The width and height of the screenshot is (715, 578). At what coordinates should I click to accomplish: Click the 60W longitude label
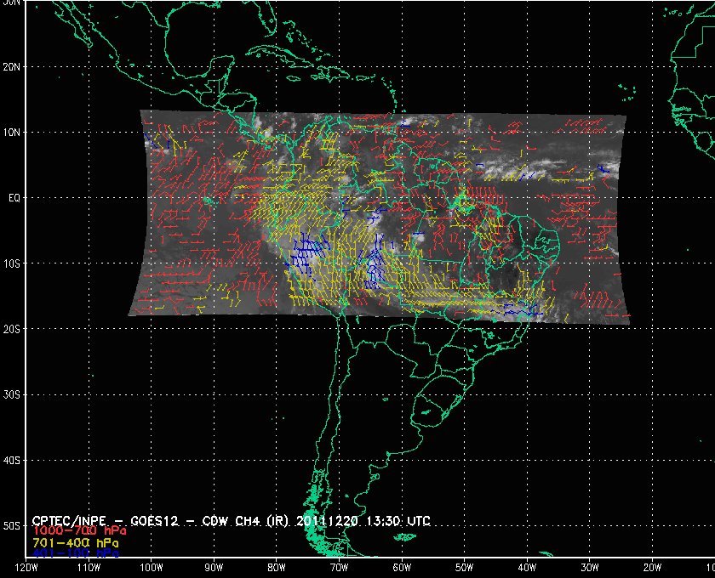point(402,568)
